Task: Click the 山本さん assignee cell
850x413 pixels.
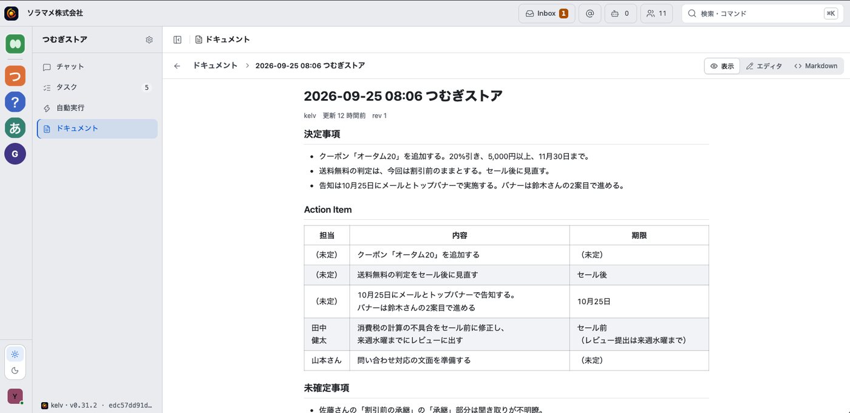Action: coord(327,360)
